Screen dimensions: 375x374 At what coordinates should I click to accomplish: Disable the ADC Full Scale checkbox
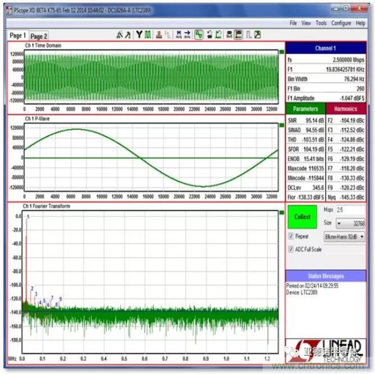point(291,249)
